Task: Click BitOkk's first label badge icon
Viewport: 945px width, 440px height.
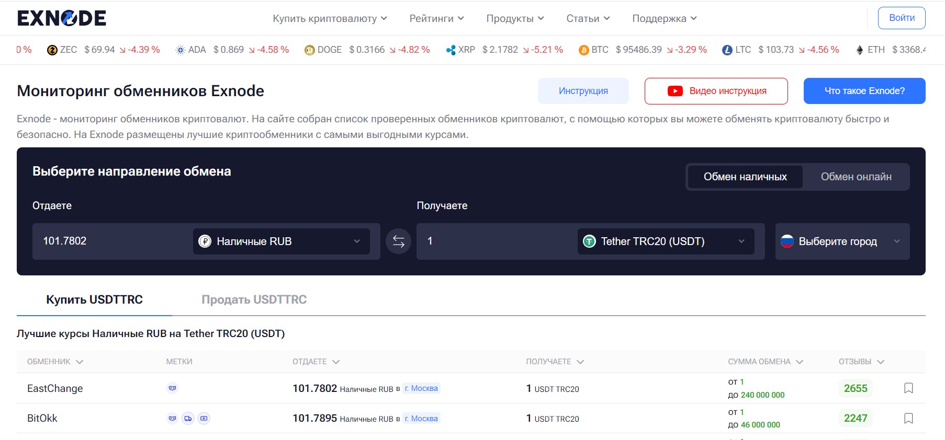Action: tap(172, 418)
